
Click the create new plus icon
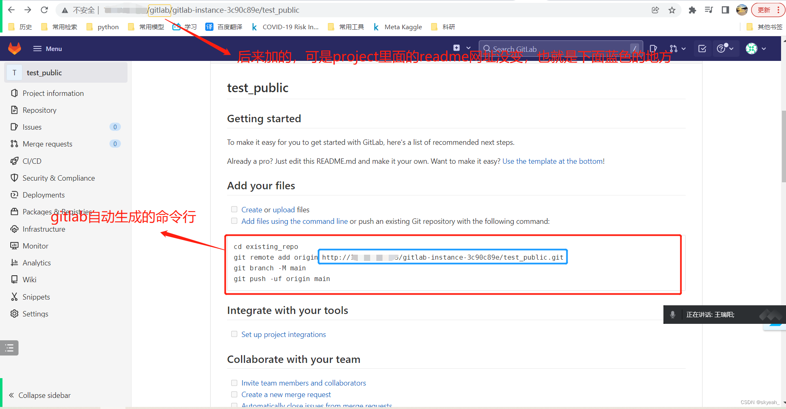(x=457, y=48)
